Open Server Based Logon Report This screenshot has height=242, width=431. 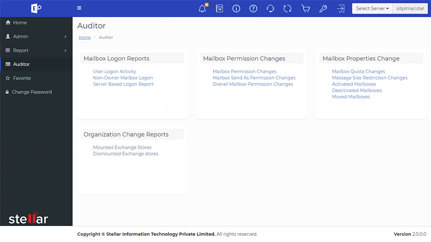[123, 84]
